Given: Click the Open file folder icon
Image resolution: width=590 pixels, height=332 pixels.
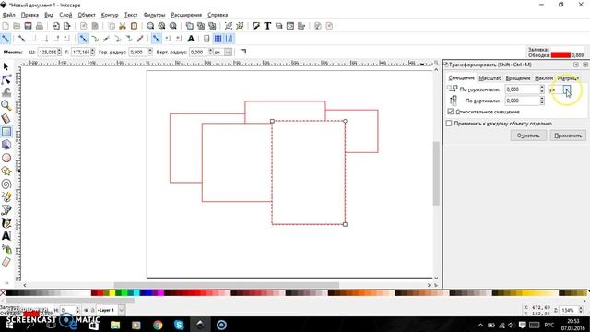Looking at the screenshot, I should (17, 26).
